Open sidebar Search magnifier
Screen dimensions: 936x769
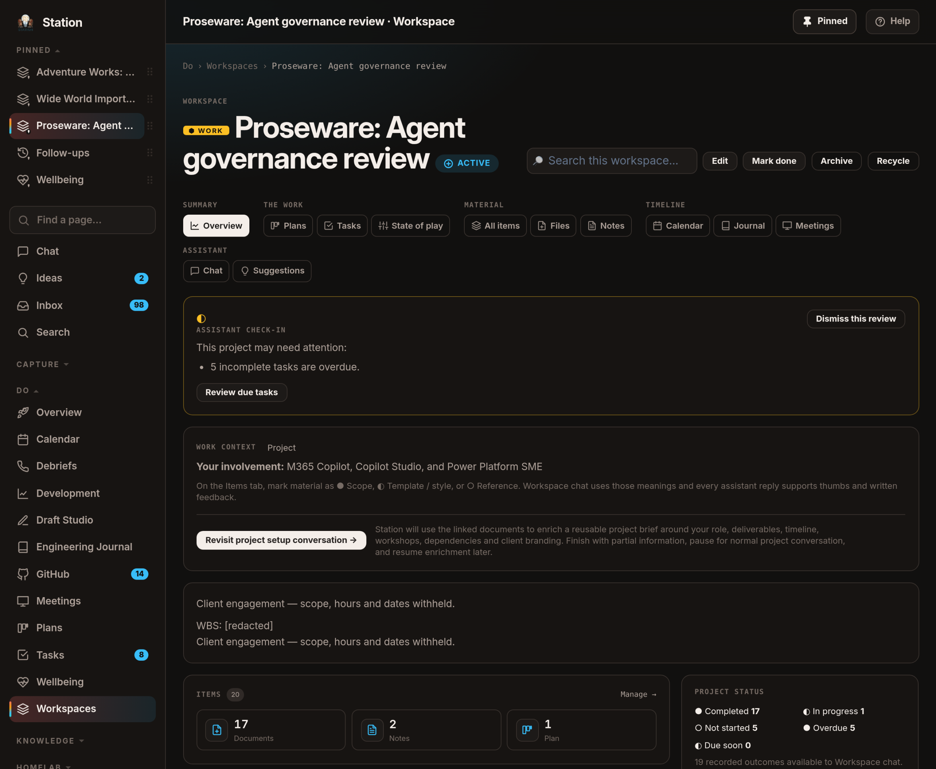[x=82, y=332]
